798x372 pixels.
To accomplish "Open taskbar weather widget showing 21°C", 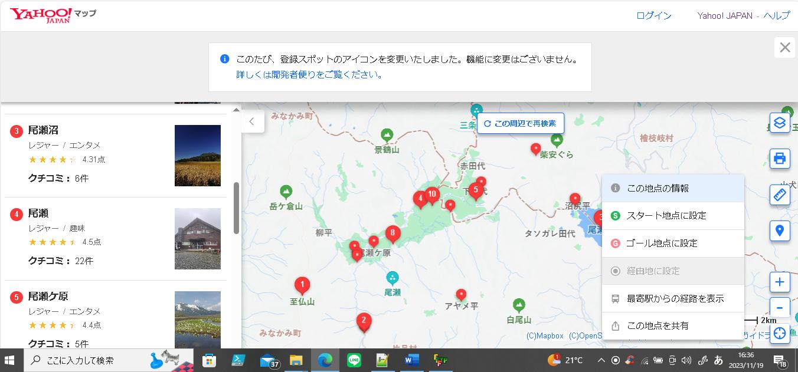I will tap(565, 360).
